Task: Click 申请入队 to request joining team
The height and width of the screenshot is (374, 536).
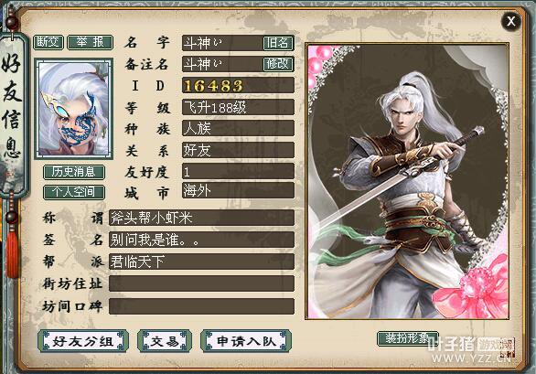Action: tap(246, 341)
